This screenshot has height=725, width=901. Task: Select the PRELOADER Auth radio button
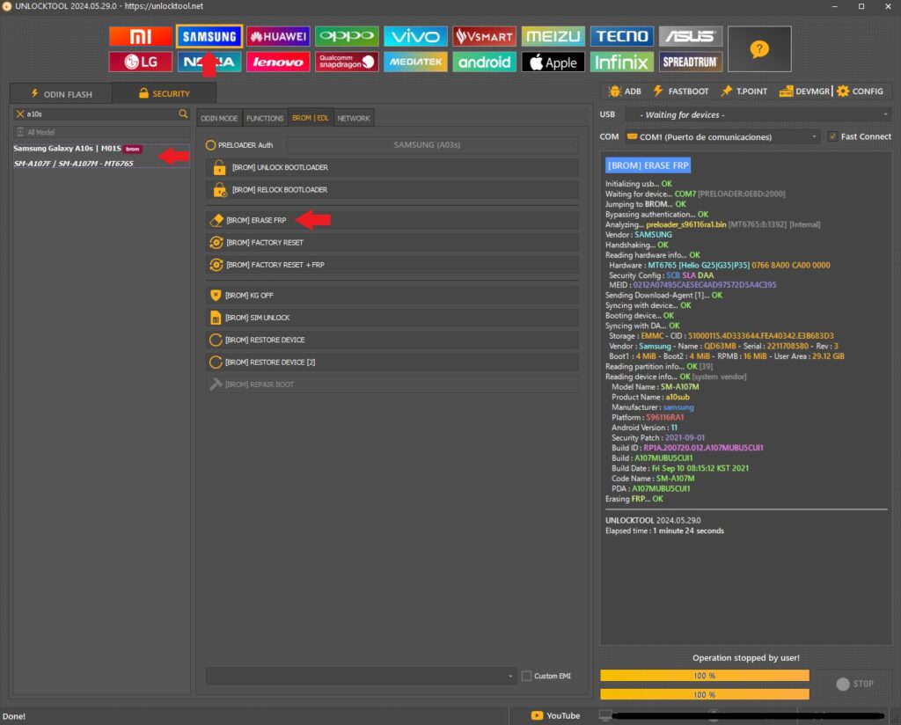pyautogui.click(x=211, y=145)
